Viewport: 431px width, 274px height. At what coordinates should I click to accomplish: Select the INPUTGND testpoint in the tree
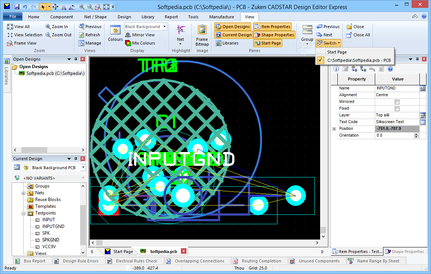53,226
